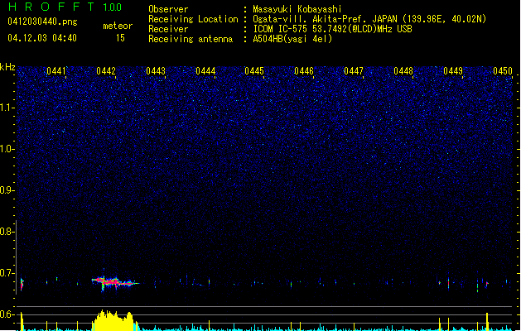The image size is (521, 331).
Task: Click the kHz axis unit label
Action: coord(7,67)
